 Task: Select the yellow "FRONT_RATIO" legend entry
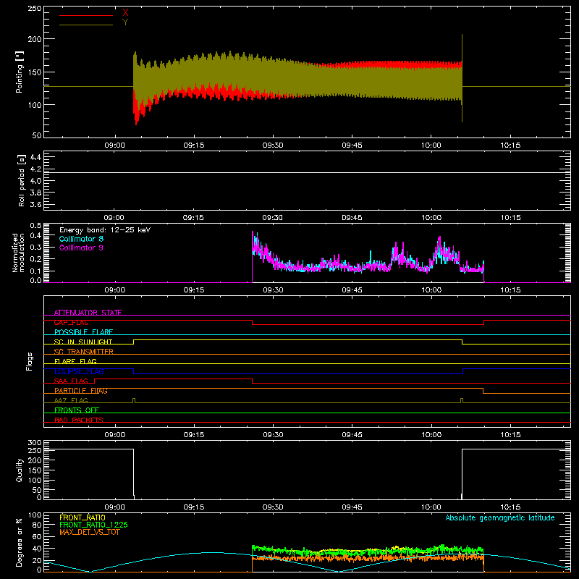pyautogui.click(x=83, y=517)
